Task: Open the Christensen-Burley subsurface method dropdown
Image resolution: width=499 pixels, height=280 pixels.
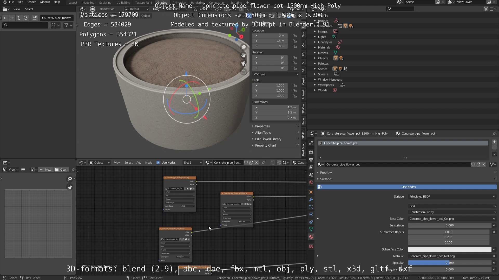Action: [x=452, y=212]
